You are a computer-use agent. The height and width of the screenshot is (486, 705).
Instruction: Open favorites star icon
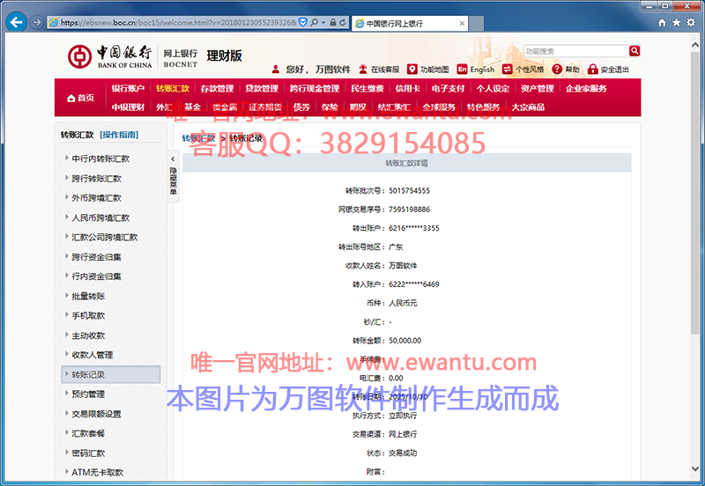click(x=676, y=23)
